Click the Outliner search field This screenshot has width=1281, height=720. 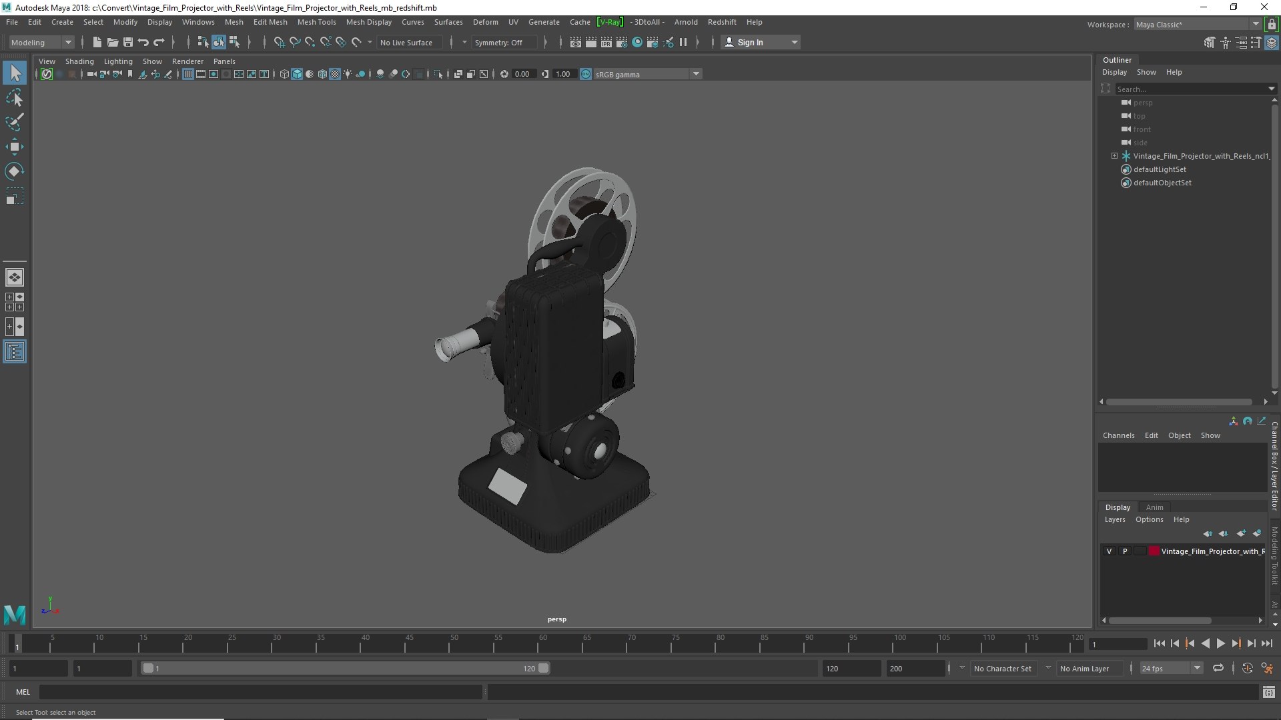point(1191,89)
